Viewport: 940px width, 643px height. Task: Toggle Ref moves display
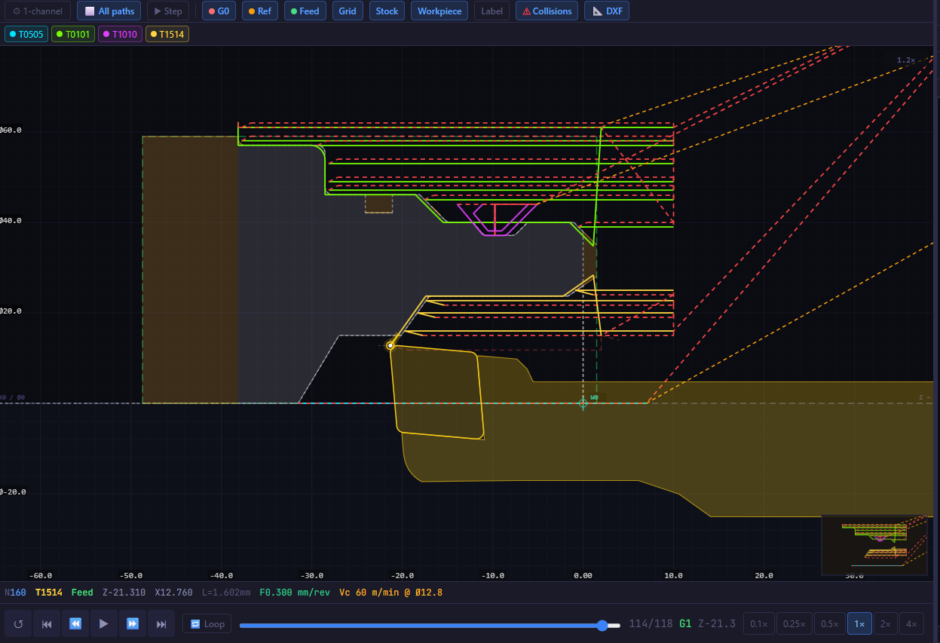(x=260, y=11)
